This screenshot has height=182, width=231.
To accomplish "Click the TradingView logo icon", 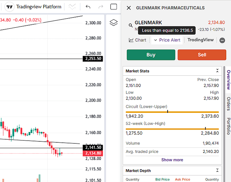I will 9,7.
